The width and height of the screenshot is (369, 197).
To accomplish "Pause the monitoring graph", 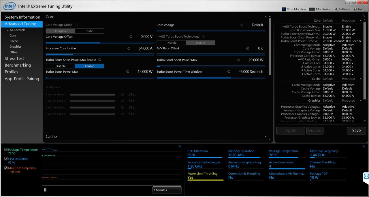I will click(x=45, y=190).
